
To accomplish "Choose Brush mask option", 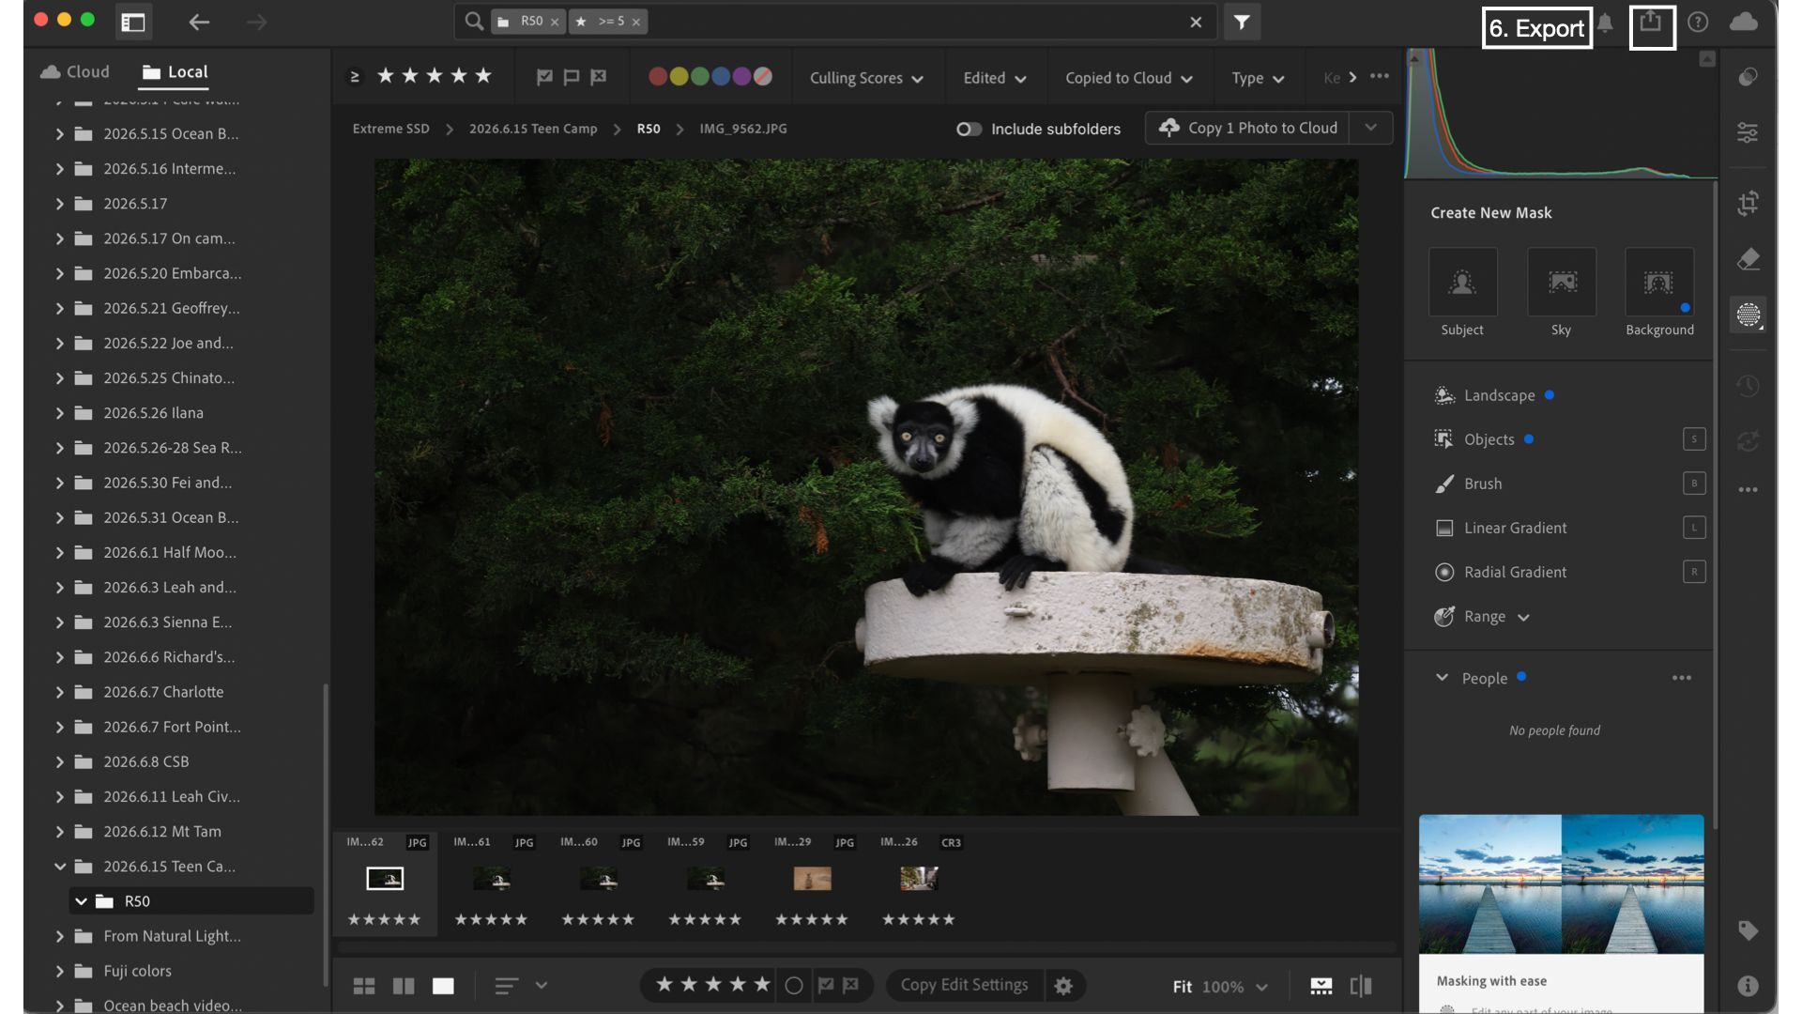I will click(x=1482, y=484).
